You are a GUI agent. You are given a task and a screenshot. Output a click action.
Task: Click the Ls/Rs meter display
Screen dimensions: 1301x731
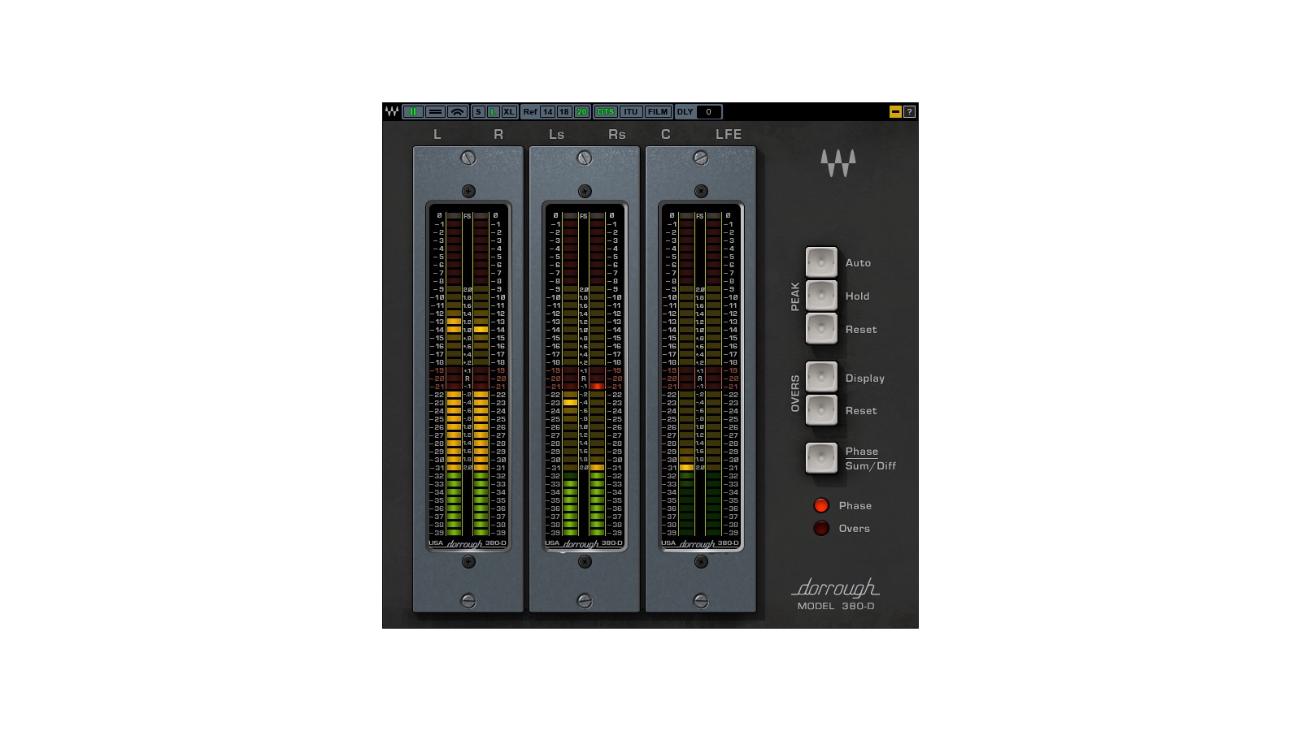click(x=585, y=376)
